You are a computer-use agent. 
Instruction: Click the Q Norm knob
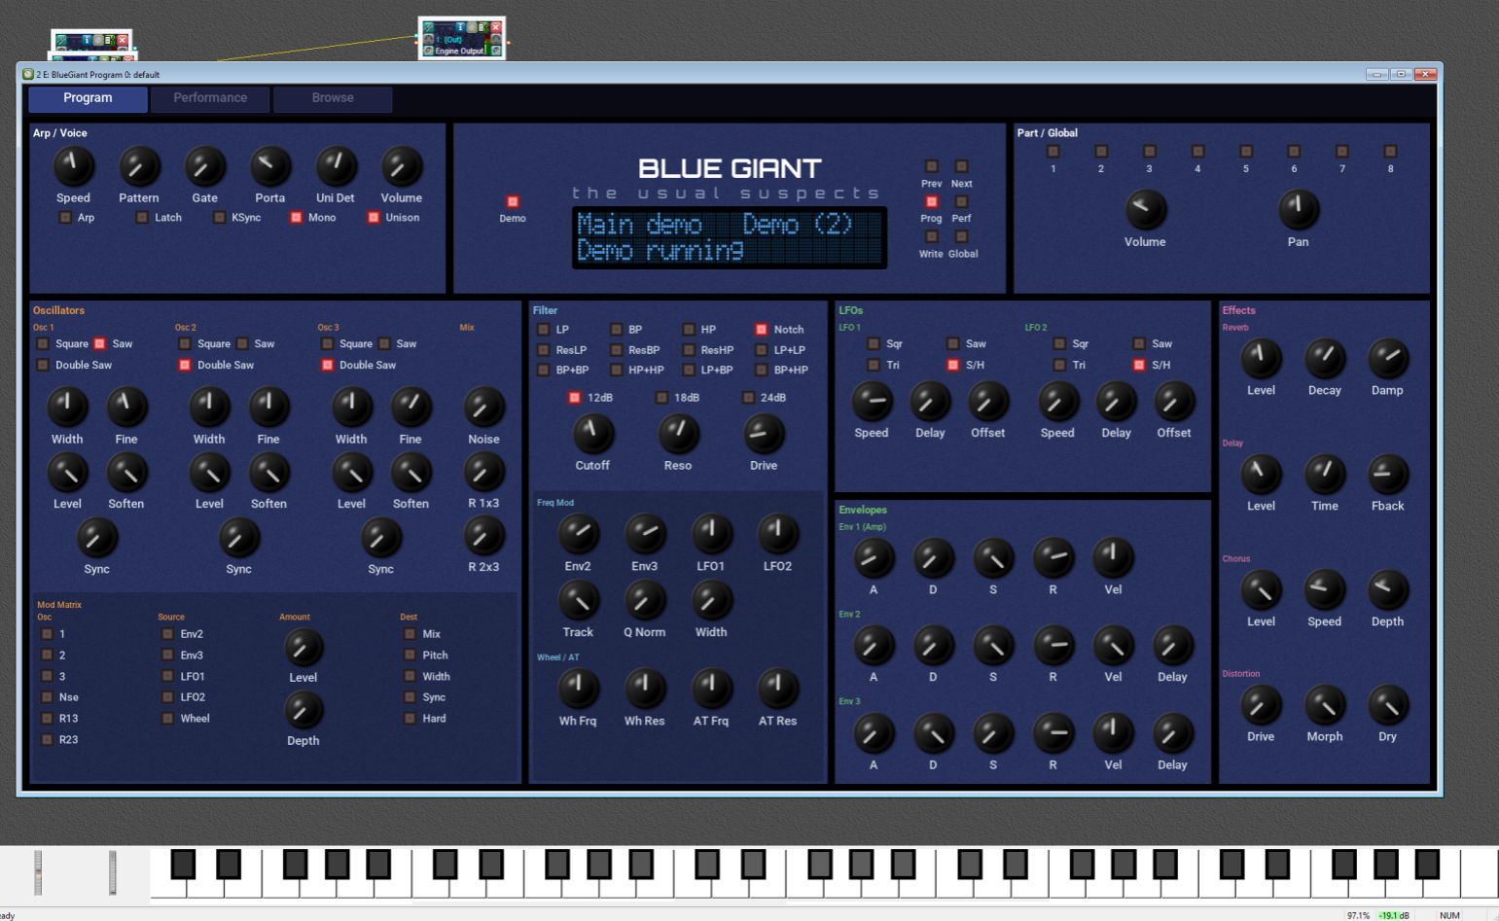click(644, 601)
